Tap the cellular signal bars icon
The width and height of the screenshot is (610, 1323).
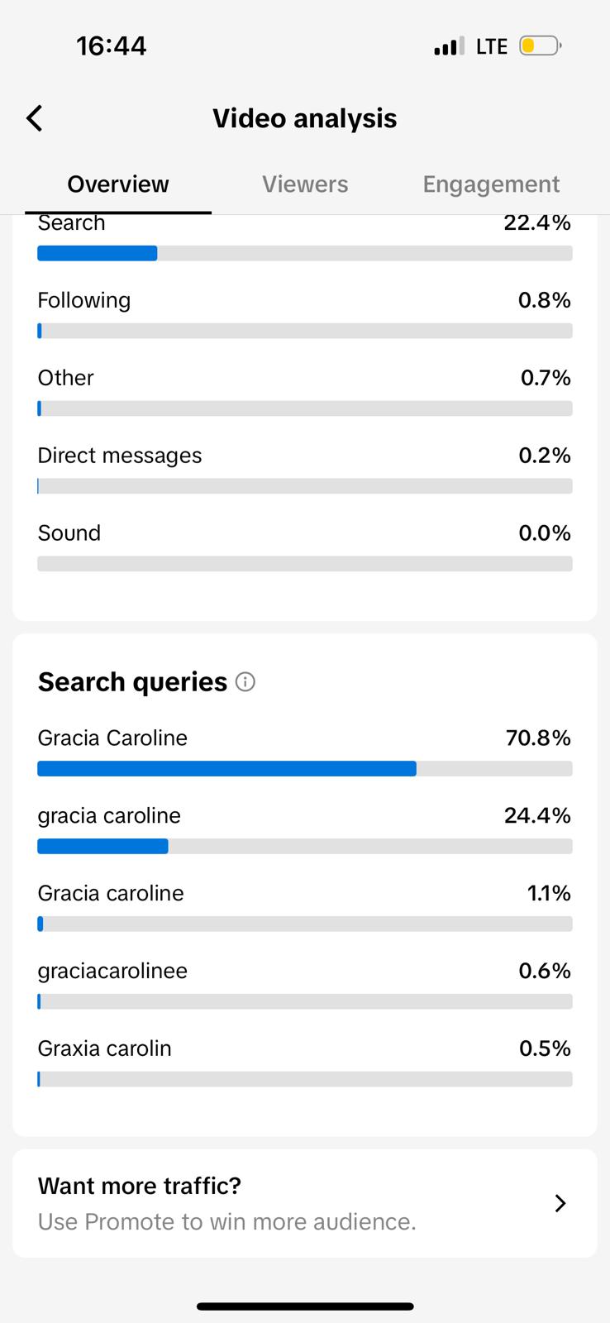[448, 46]
